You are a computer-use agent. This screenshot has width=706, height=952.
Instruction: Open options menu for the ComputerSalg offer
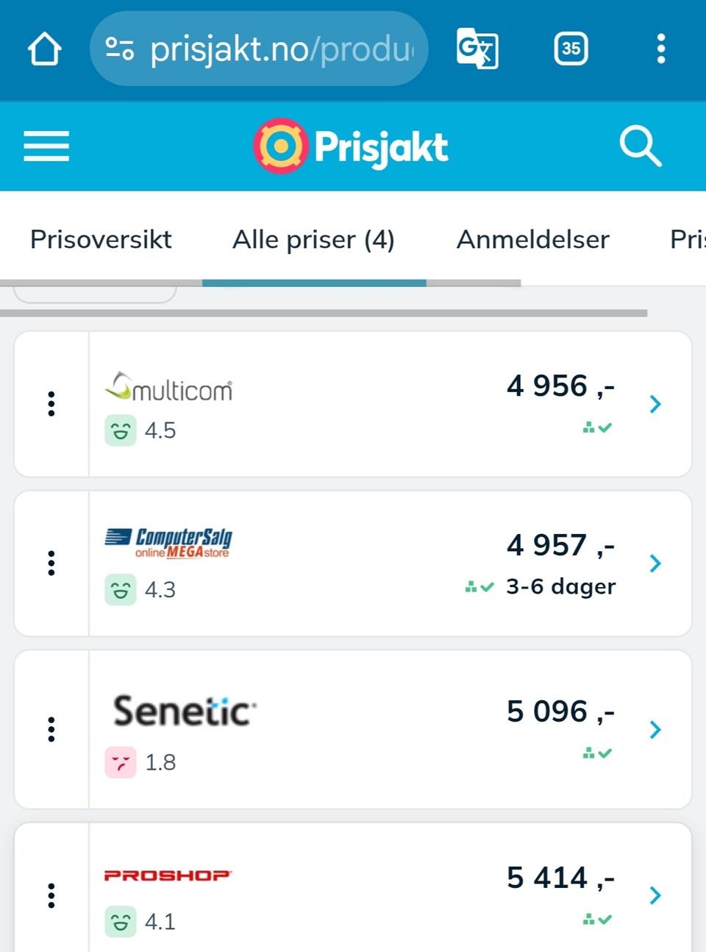(x=51, y=563)
